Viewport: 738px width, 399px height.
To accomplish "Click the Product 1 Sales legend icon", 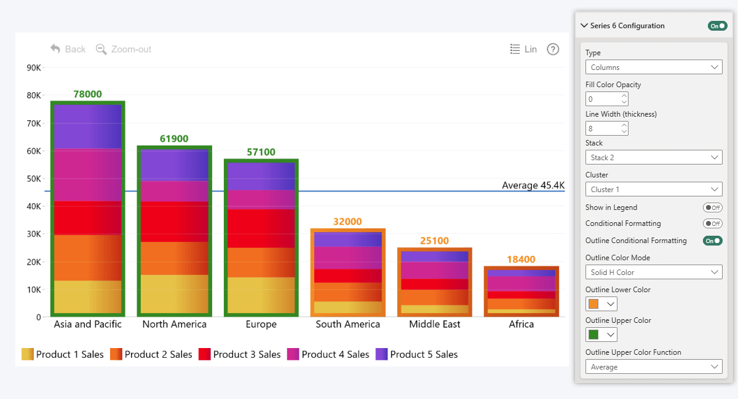I will coord(28,354).
